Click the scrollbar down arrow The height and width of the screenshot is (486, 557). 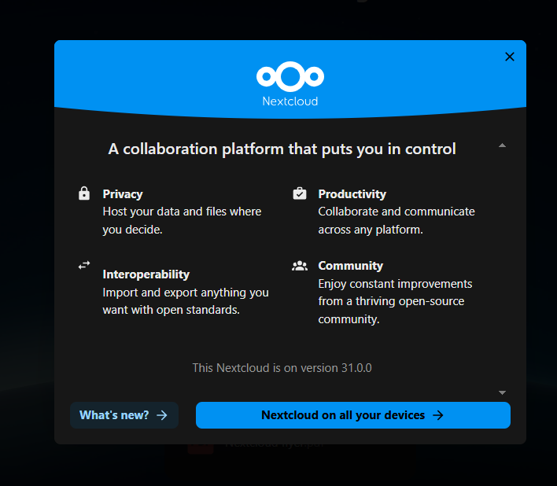click(x=502, y=392)
